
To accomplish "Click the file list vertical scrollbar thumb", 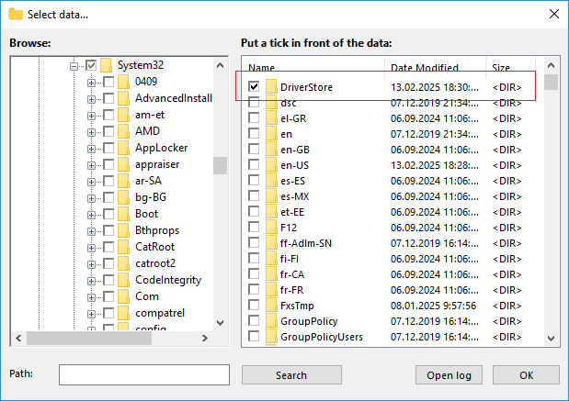I will pyautogui.click(x=551, y=82).
